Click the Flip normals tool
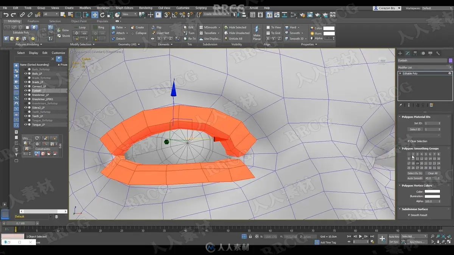The image size is (454, 255). tap(156, 27)
